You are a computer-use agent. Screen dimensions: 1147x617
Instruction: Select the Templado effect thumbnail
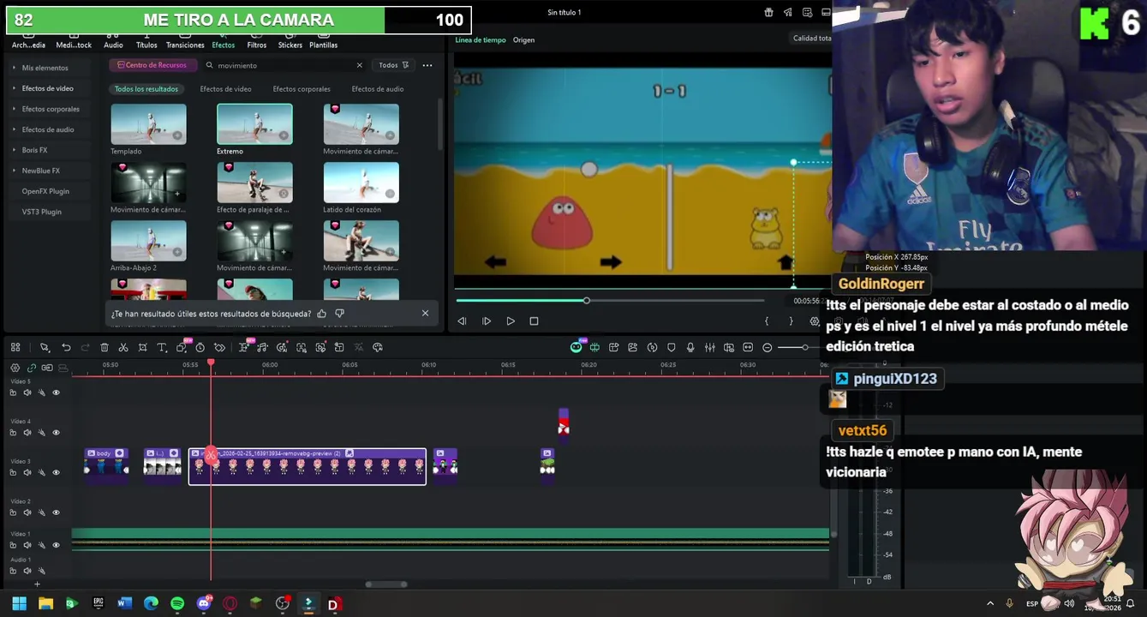[x=148, y=124]
